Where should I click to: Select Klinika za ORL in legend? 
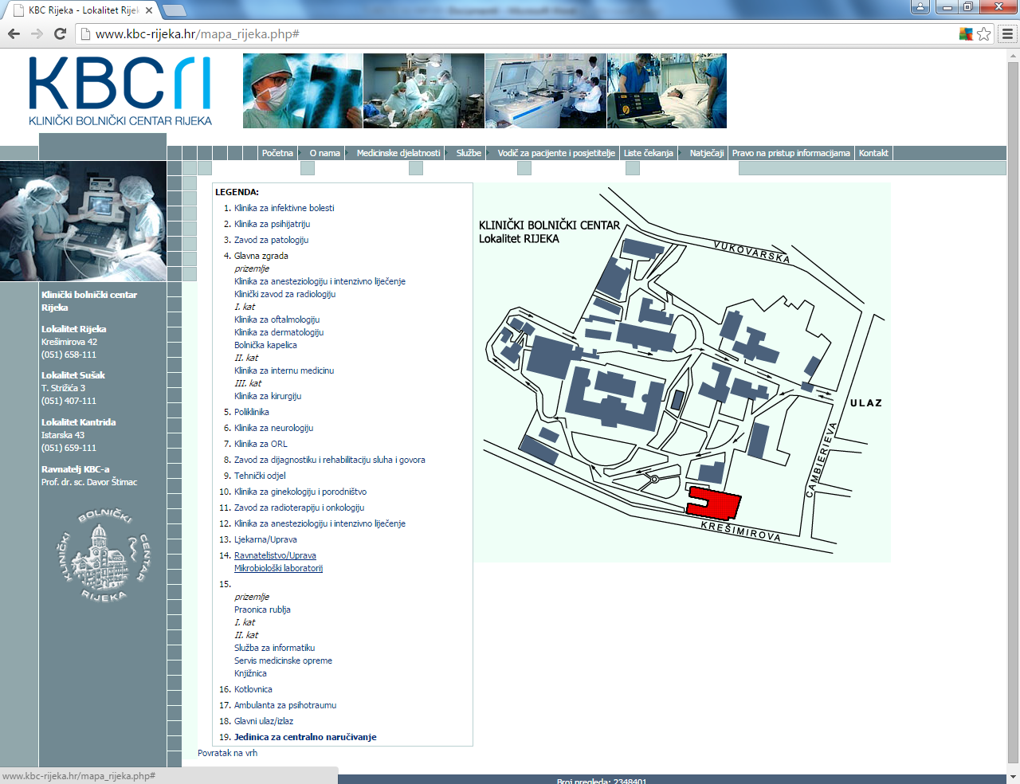(x=261, y=444)
